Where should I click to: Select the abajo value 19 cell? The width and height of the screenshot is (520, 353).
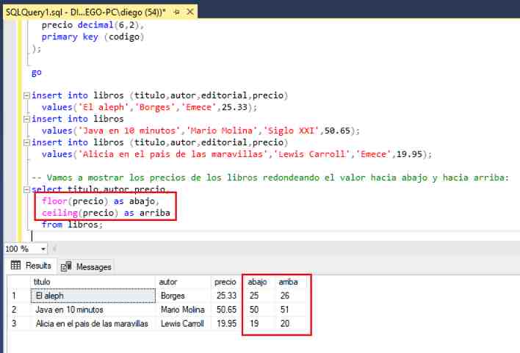point(259,324)
